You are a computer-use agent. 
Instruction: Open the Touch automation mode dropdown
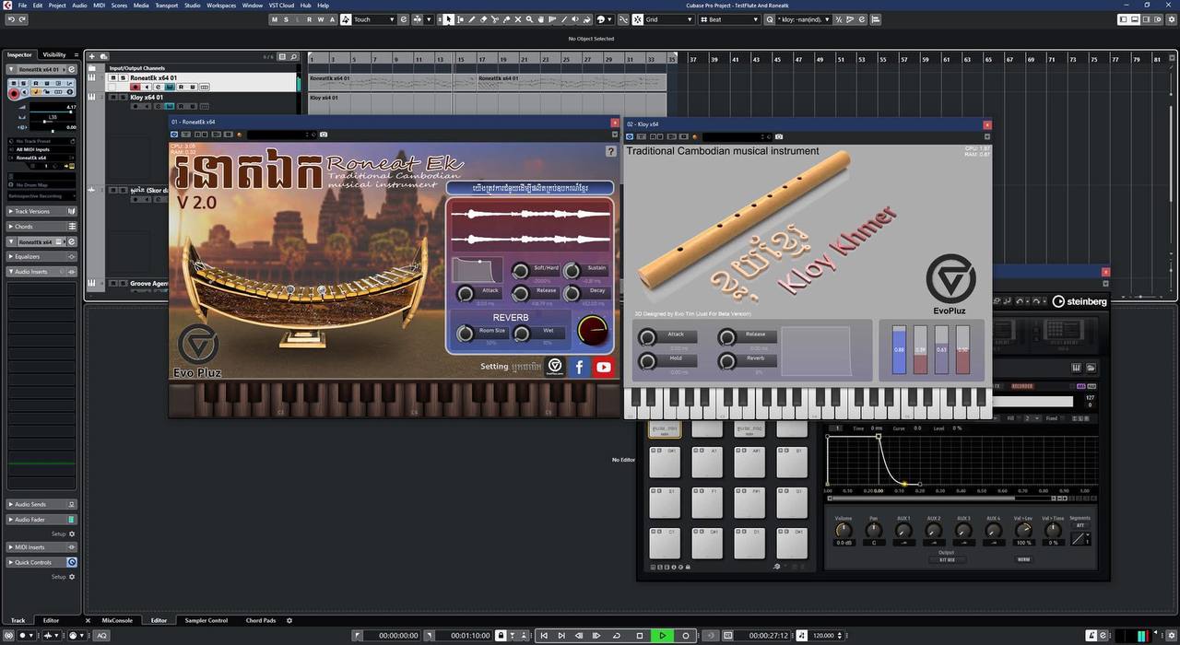(x=373, y=19)
